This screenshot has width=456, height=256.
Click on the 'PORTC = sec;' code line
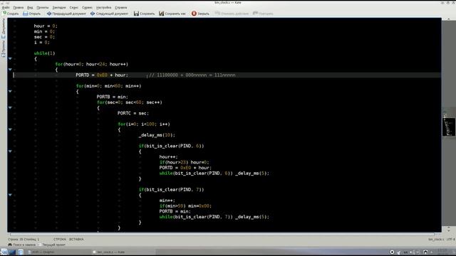133,114
